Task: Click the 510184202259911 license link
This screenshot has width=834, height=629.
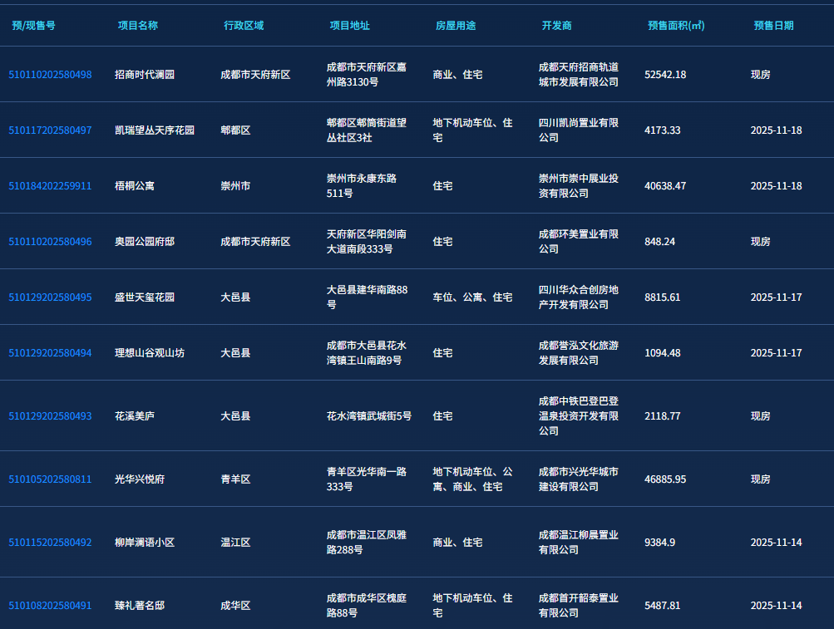Action: (x=50, y=186)
